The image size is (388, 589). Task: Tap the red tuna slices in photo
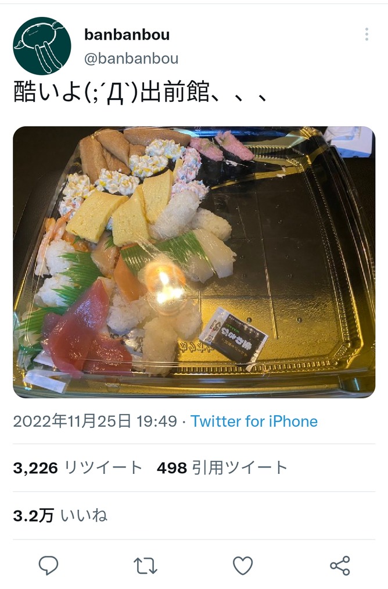point(84,331)
